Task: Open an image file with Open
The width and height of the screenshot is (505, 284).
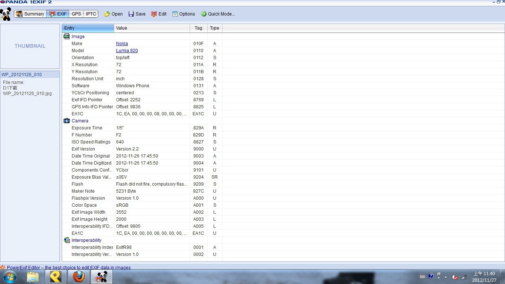Action: coord(113,14)
